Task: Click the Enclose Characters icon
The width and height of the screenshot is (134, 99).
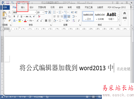Action: pos(50,21)
